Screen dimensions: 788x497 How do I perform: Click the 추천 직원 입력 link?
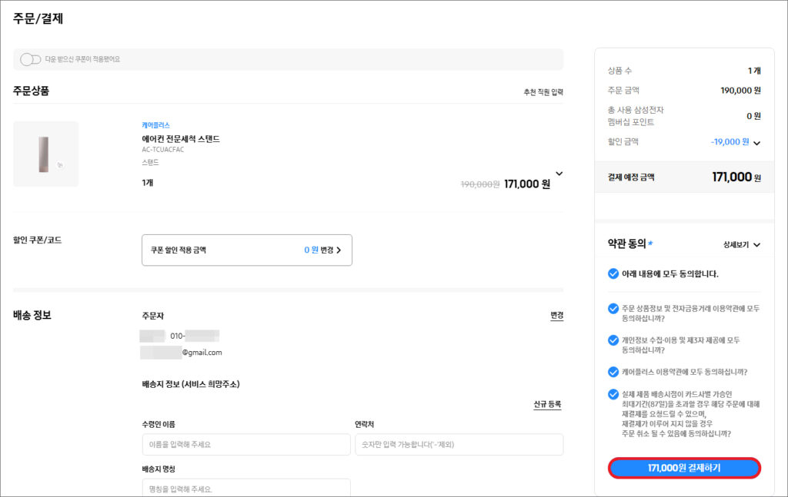point(543,92)
